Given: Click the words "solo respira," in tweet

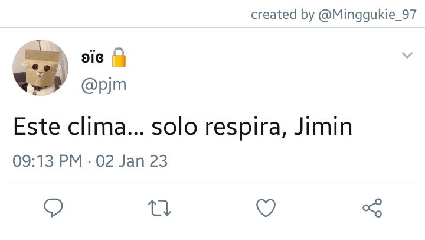Looking at the screenshot, I should pos(219,127).
